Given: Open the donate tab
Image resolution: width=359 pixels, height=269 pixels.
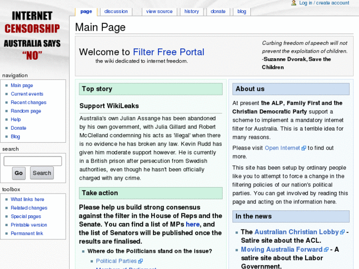Looking at the screenshot, I should (x=218, y=11).
